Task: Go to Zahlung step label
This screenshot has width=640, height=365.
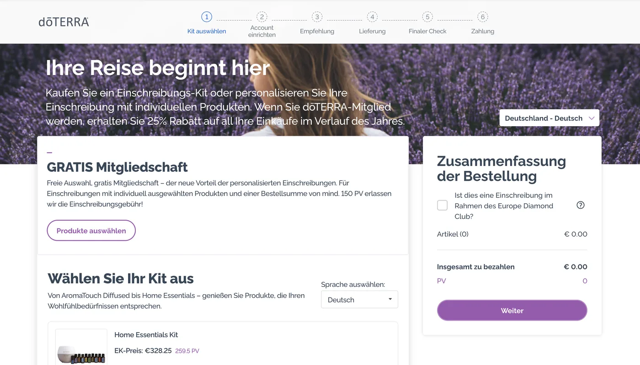Action: (x=483, y=31)
